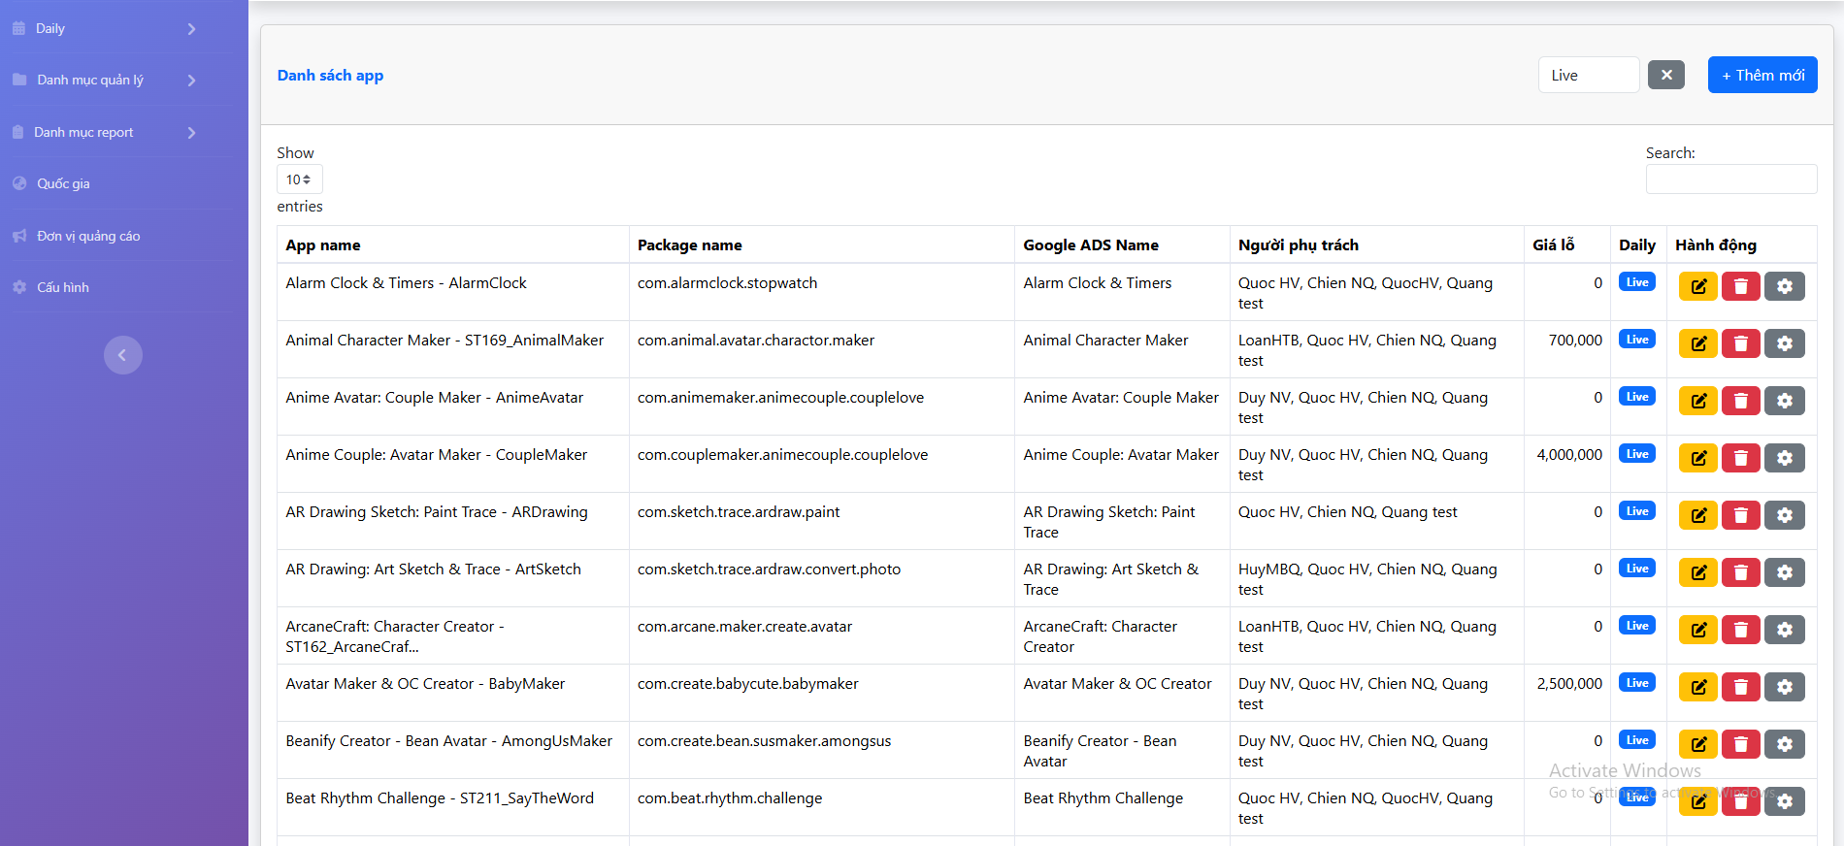The width and height of the screenshot is (1844, 846).
Task: Toggle Live status of Anime Couple: Avatar Maker
Action: click(1636, 454)
